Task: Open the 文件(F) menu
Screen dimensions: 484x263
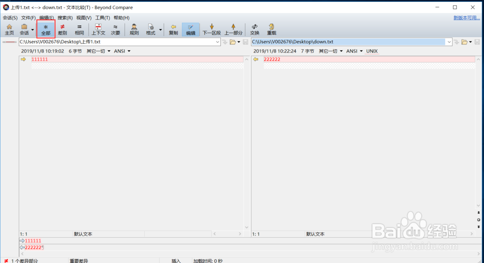Action: click(x=28, y=18)
